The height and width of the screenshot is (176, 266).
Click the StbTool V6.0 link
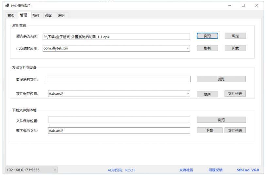(x=248, y=170)
